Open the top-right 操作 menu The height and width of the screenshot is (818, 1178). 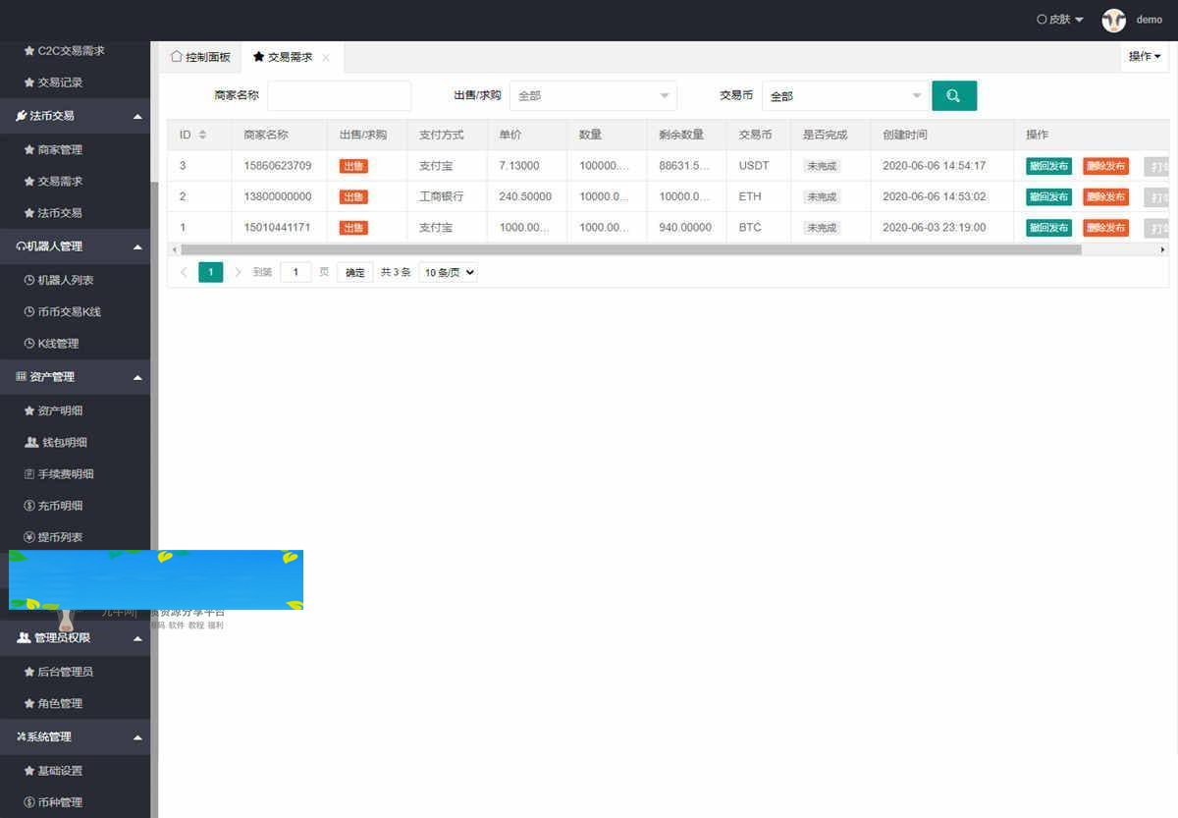pos(1144,57)
